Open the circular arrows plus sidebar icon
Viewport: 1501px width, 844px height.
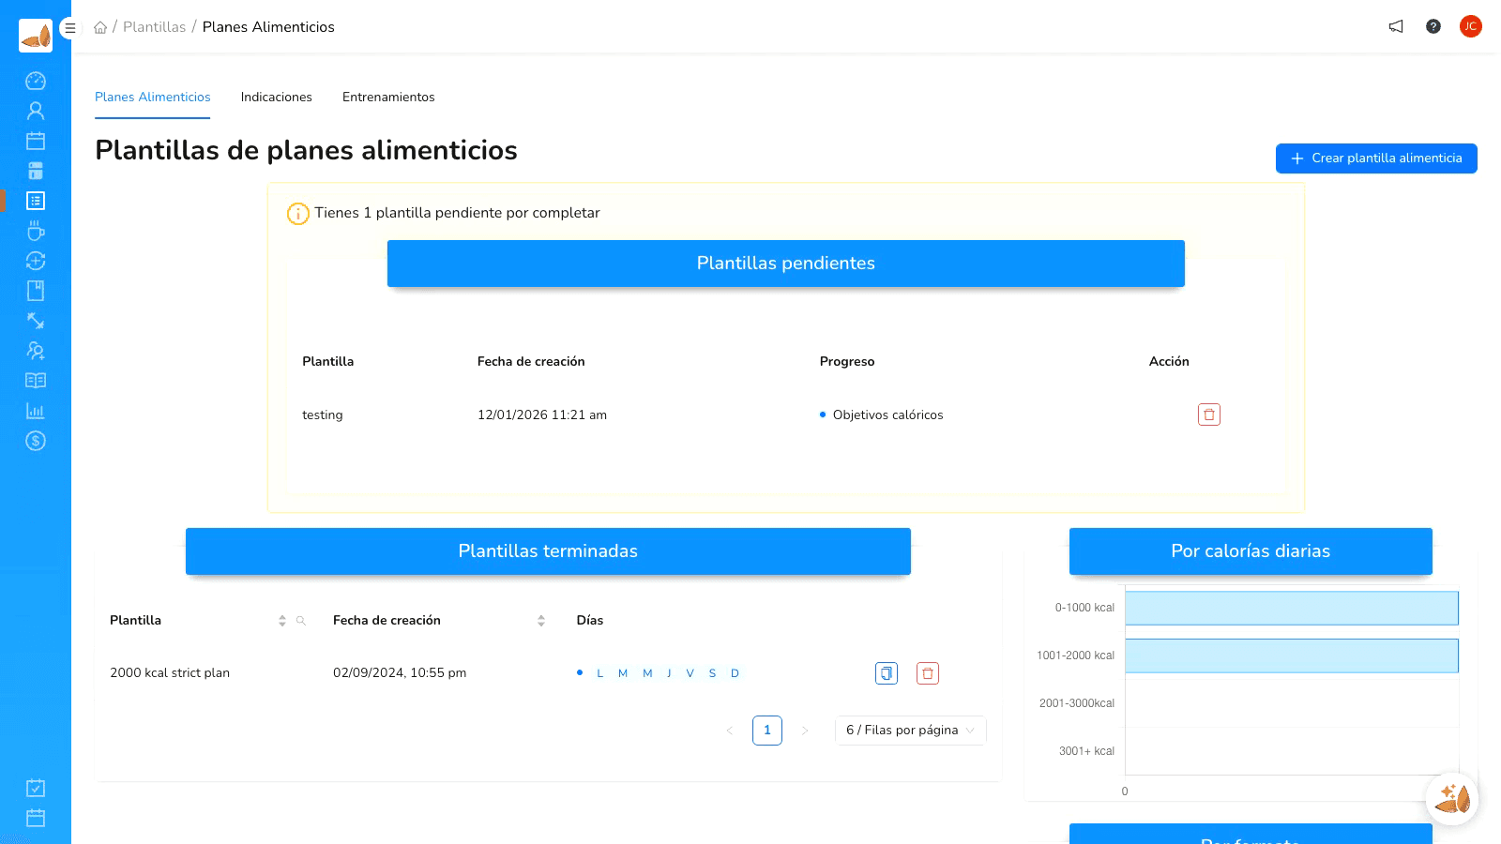point(36,261)
